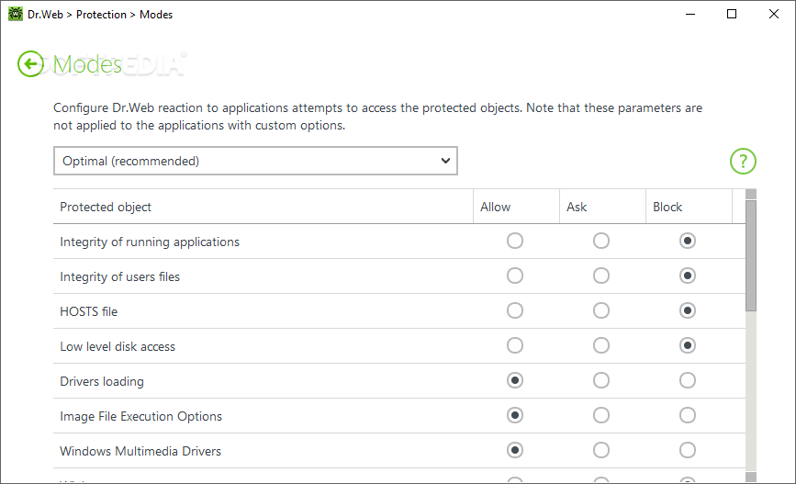Image resolution: width=796 pixels, height=484 pixels.
Task: Set HOSTS file to Ask
Action: (x=601, y=310)
